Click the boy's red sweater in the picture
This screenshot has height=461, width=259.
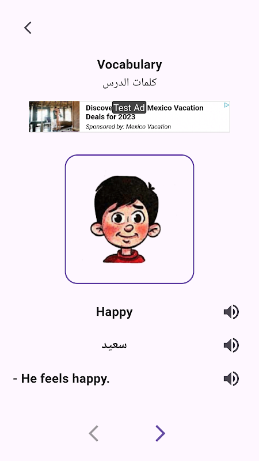tap(124, 256)
